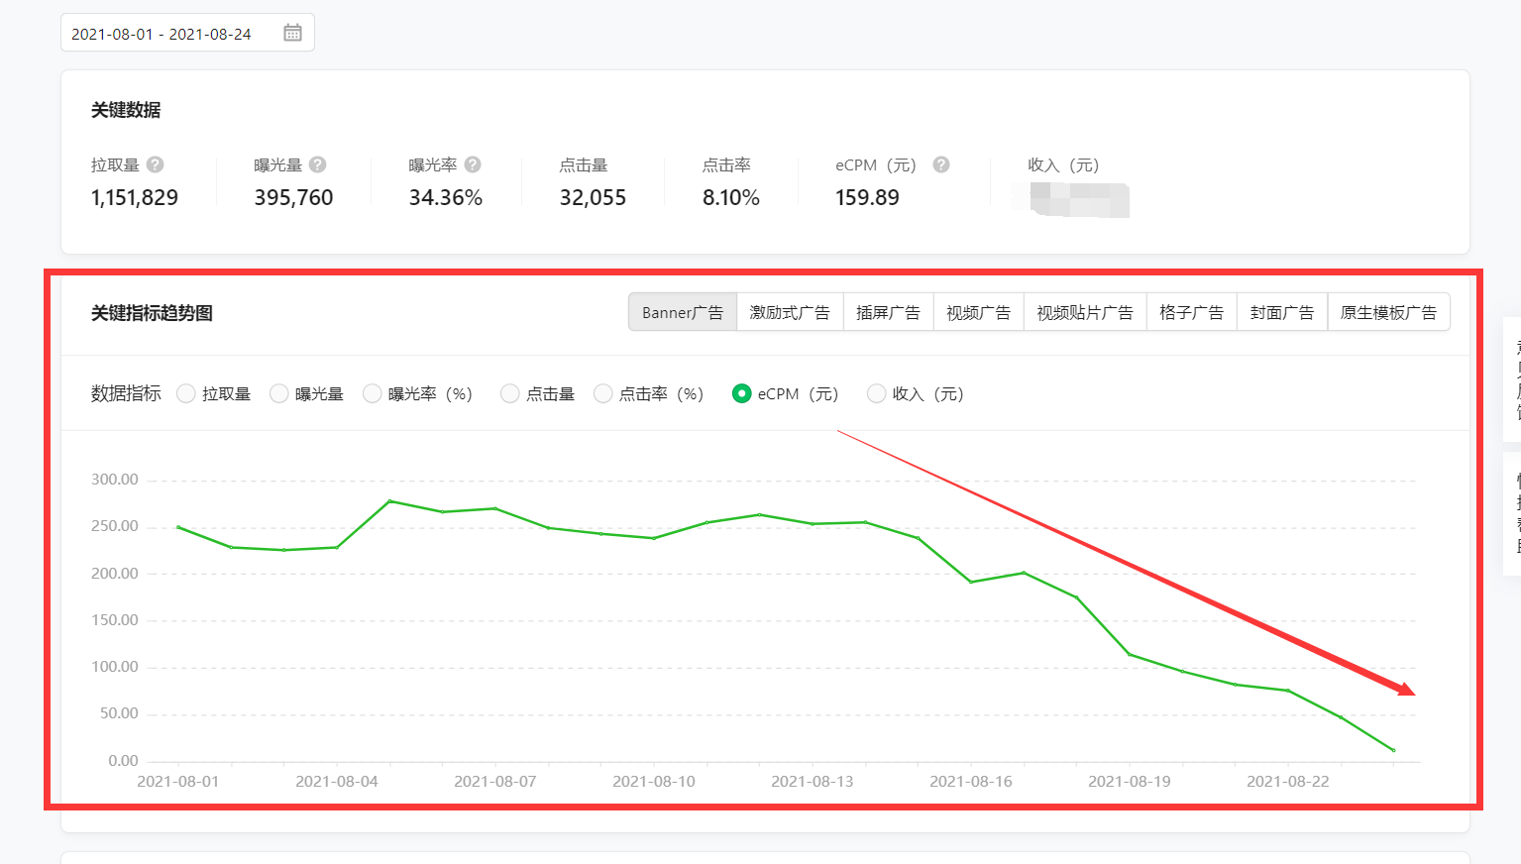Select the 封面广告 tab
The image size is (1521, 864).
tap(1282, 312)
